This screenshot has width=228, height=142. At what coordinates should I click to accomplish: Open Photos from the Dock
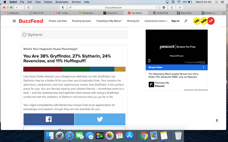[110, 136]
